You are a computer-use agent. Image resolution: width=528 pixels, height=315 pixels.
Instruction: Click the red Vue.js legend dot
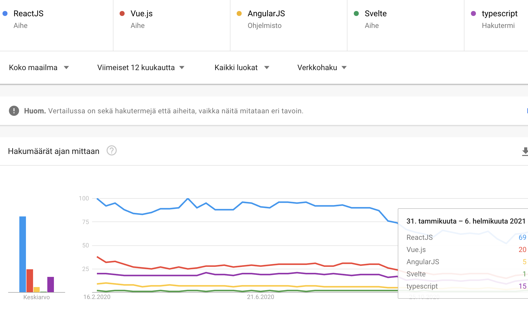click(x=122, y=13)
